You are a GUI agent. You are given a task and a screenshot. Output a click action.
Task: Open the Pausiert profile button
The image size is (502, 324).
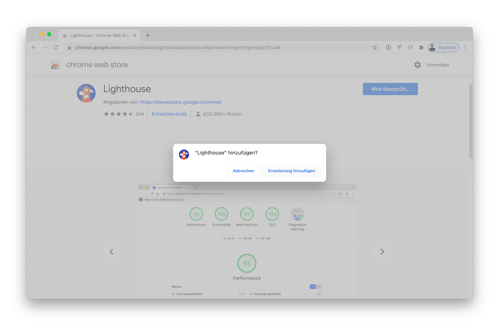pyautogui.click(x=443, y=47)
